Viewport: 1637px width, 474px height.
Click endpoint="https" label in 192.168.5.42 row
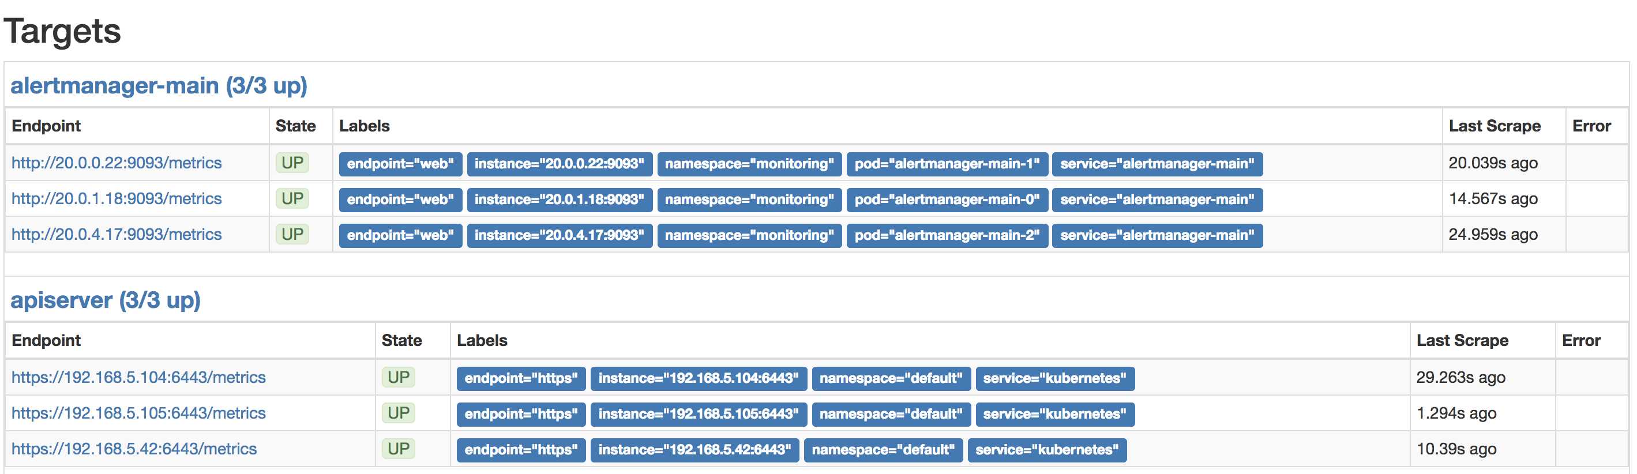521,450
